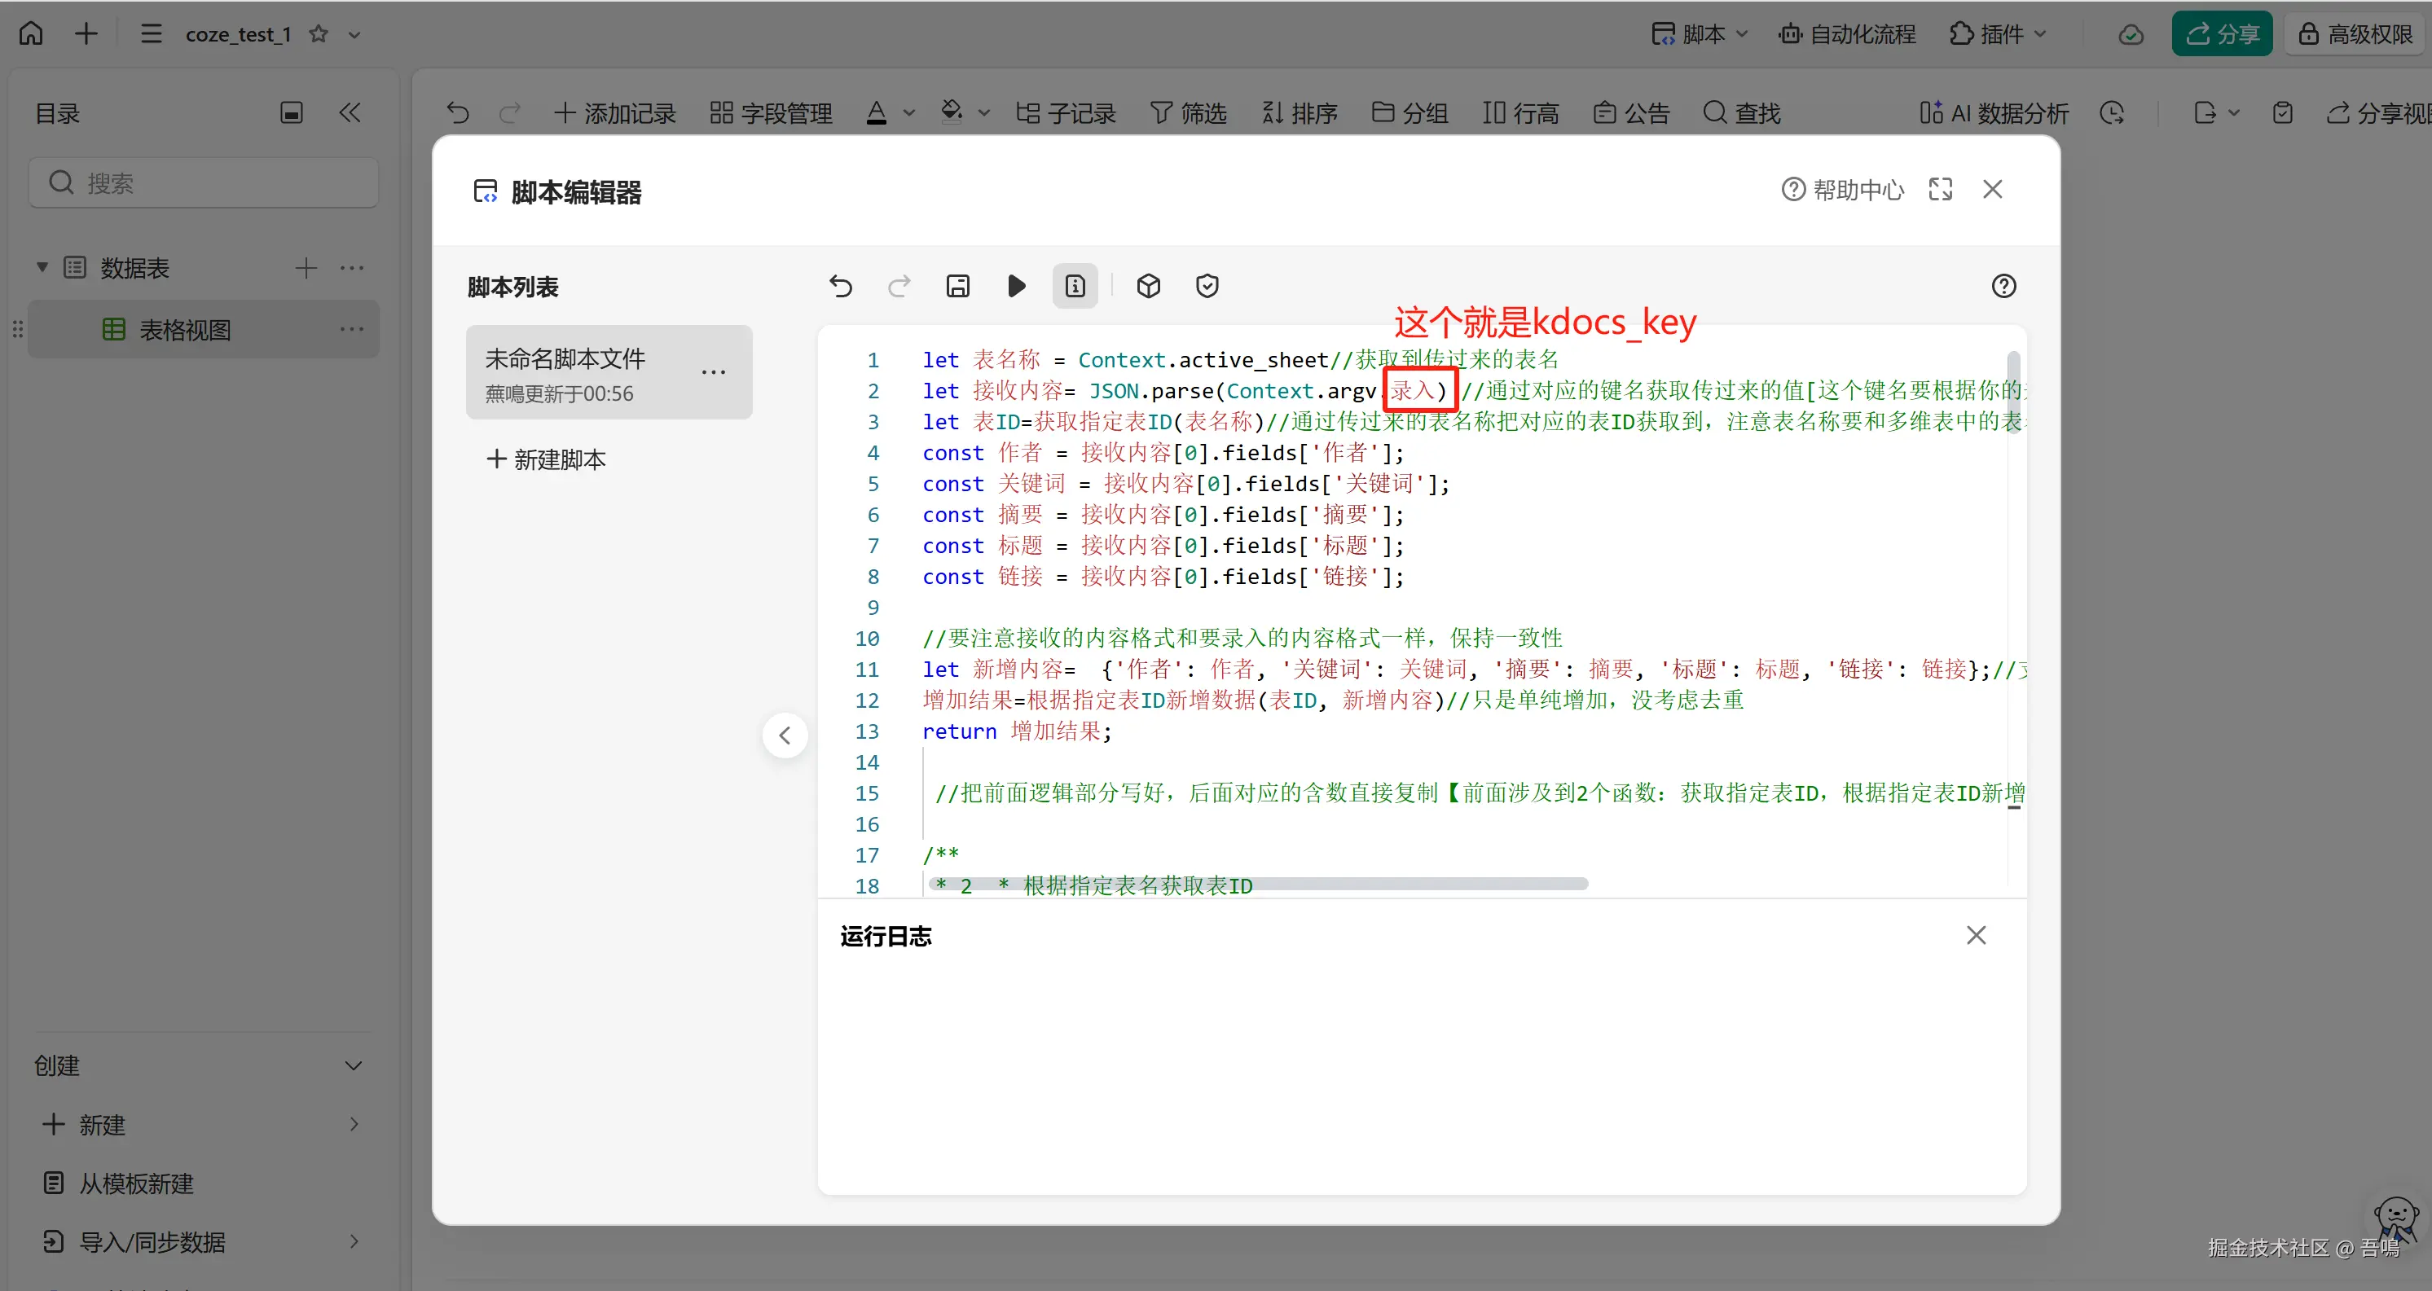This screenshot has width=2432, height=1291.
Task: Expand the 创建 section chevron
Action: 353,1065
